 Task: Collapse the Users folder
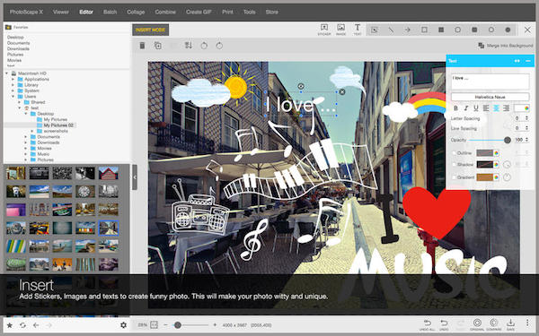(x=13, y=97)
